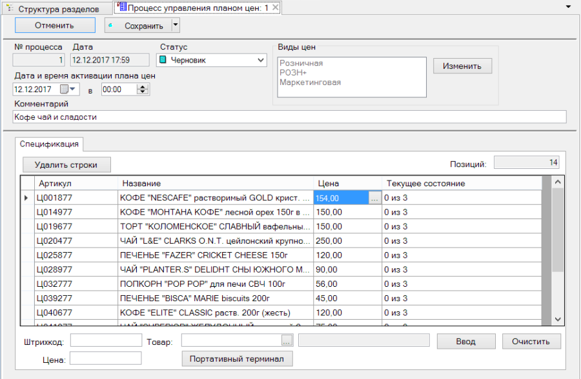The width and height of the screenshot is (581, 379).
Task: Open product lookup ellipsis button next to Товар
Action: (x=287, y=340)
